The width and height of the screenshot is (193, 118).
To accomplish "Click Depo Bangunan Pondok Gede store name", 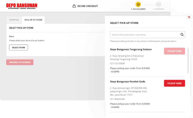I will (x=128, y=81).
